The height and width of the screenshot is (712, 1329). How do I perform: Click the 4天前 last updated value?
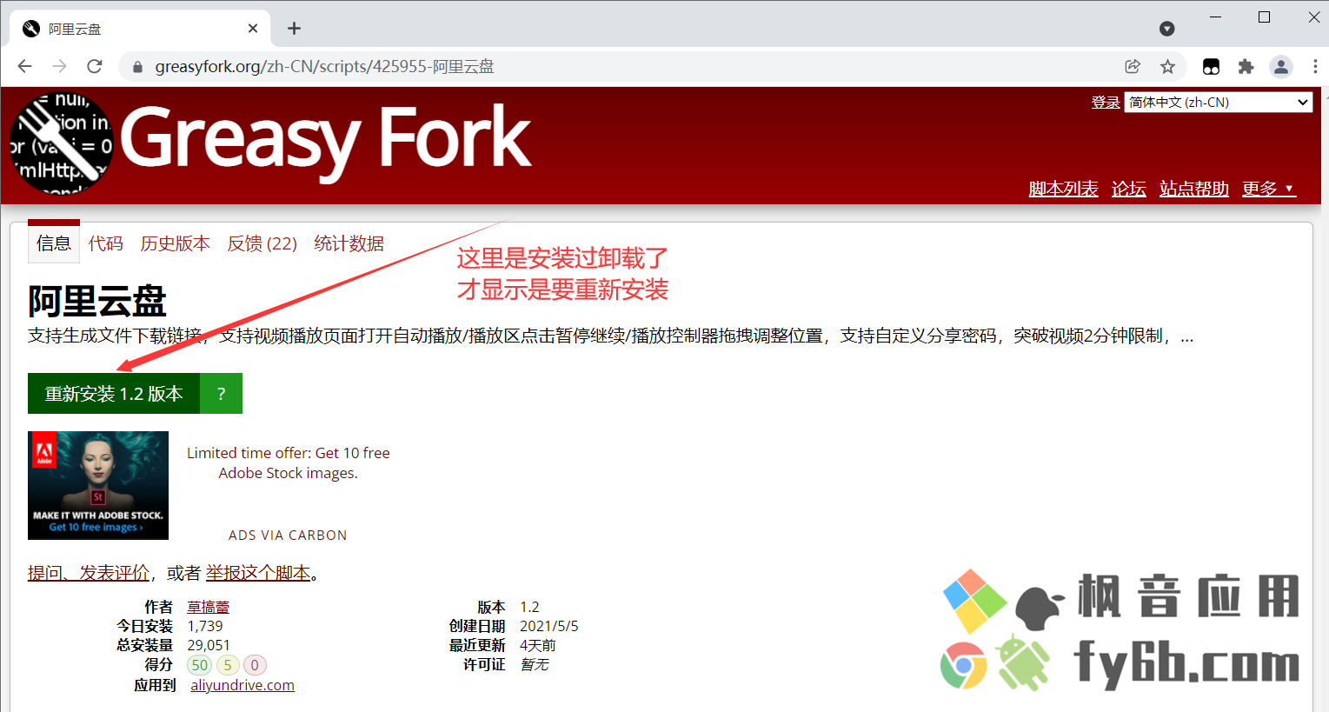tap(538, 645)
